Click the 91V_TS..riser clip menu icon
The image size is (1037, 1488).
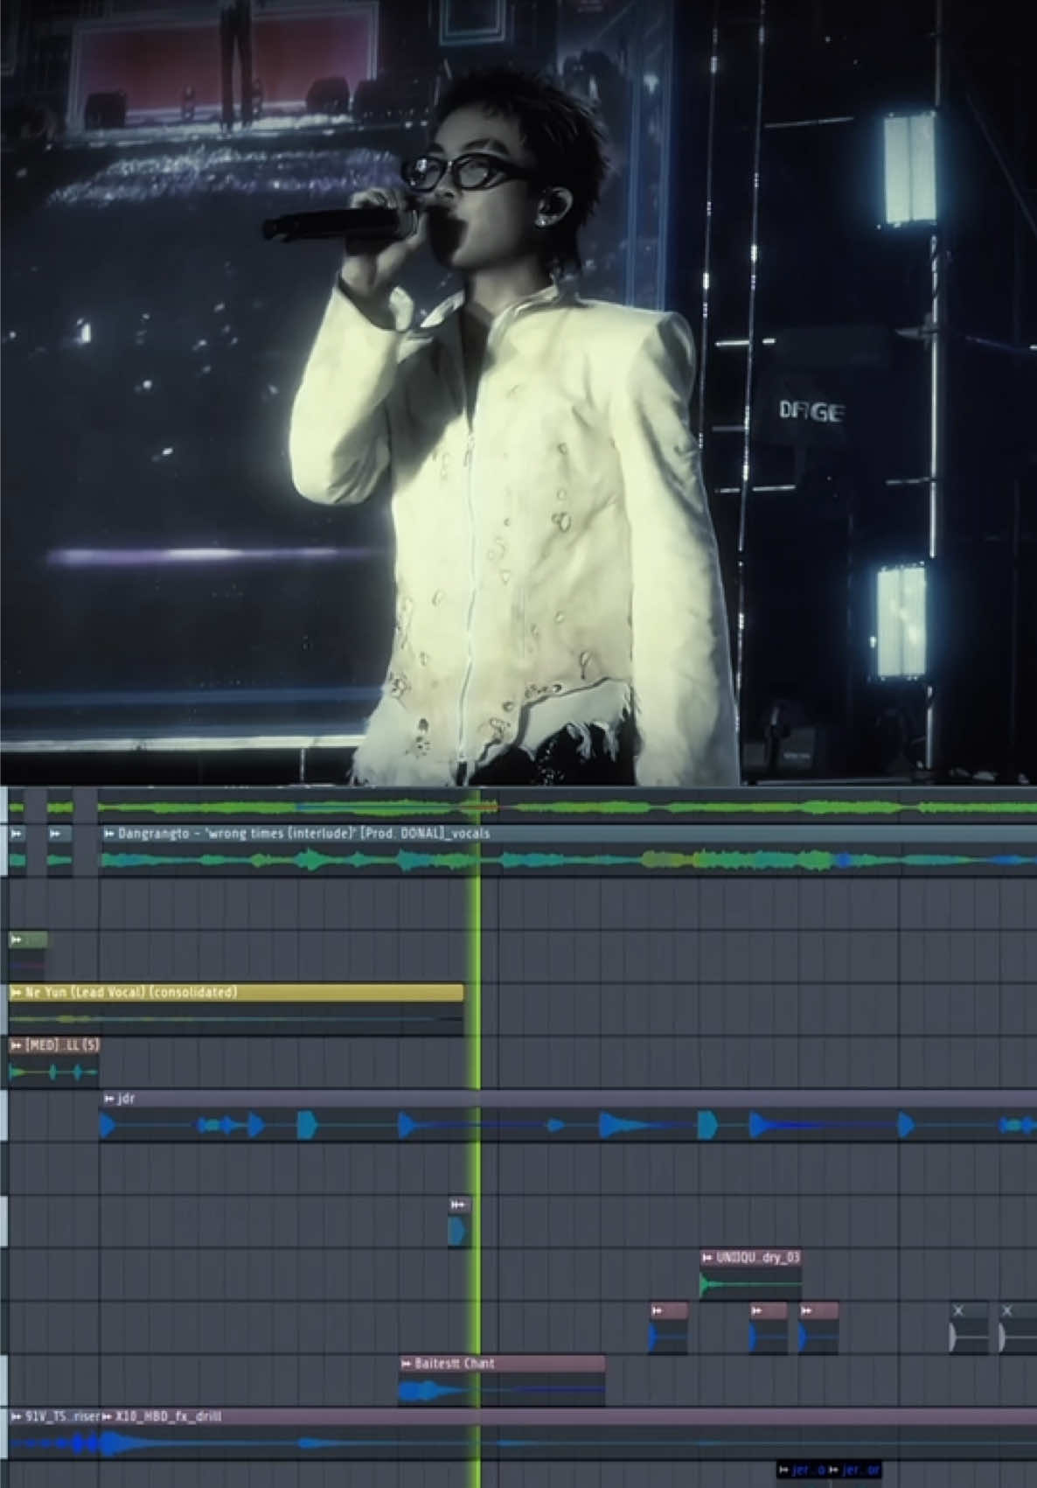pyautogui.click(x=16, y=1416)
